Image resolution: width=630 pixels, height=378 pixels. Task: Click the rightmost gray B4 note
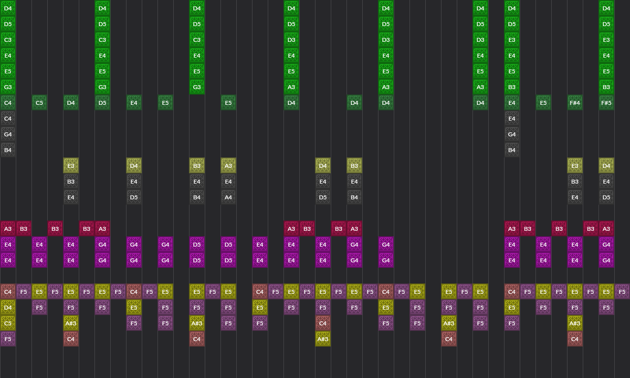(x=512, y=150)
